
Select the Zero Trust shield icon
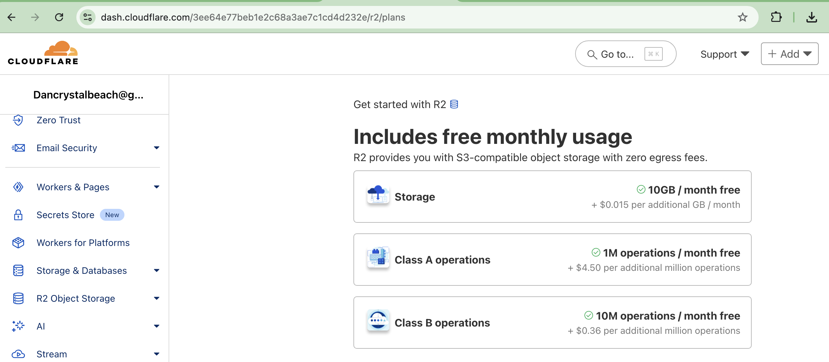click(18, 120)
